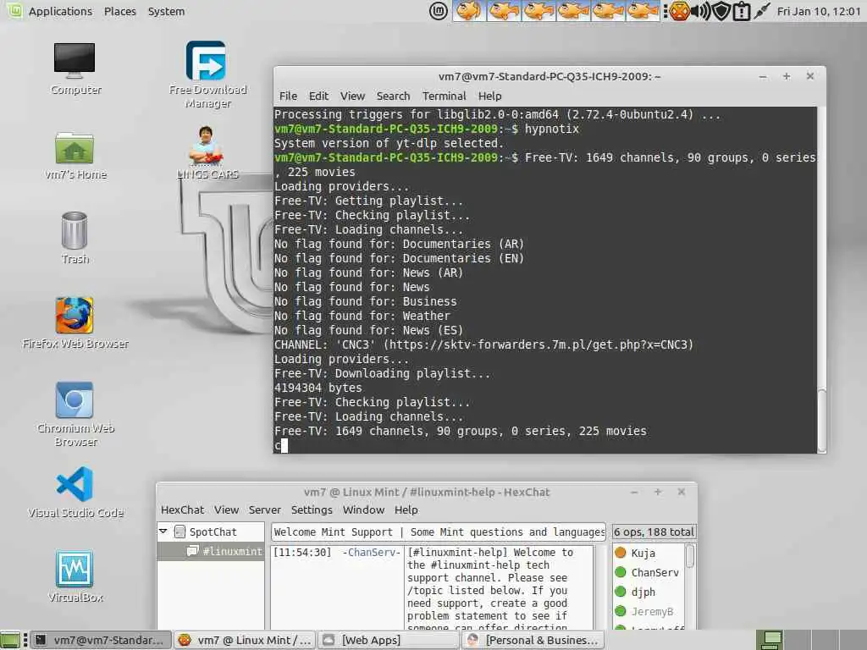Select the SpotChat server tab
This screenshot has width=867, height=650.
click(x=213, y=532)
